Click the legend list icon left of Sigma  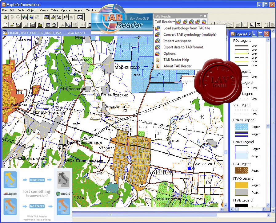[x=252, y=25]
